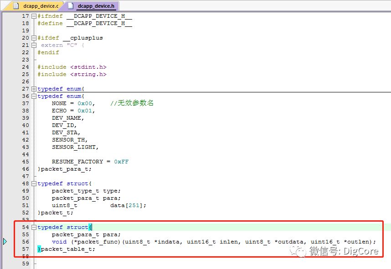Click line number 59 in the gutter
Viewport: 391px width, 269px height.
click(26, 264)
